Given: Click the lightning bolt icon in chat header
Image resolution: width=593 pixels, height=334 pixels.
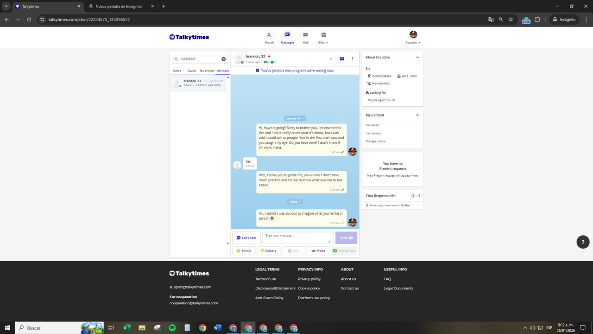Looking at the screenshot, I should (x=331, y=59).
